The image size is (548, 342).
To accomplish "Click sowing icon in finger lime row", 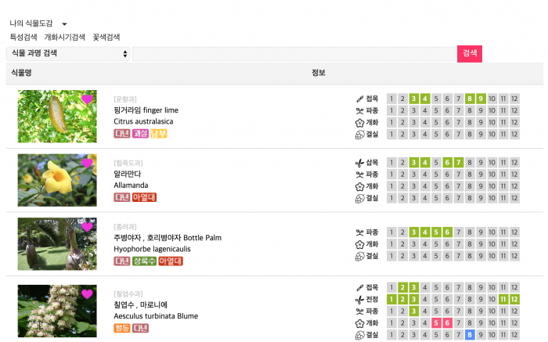I will (360, 110).
